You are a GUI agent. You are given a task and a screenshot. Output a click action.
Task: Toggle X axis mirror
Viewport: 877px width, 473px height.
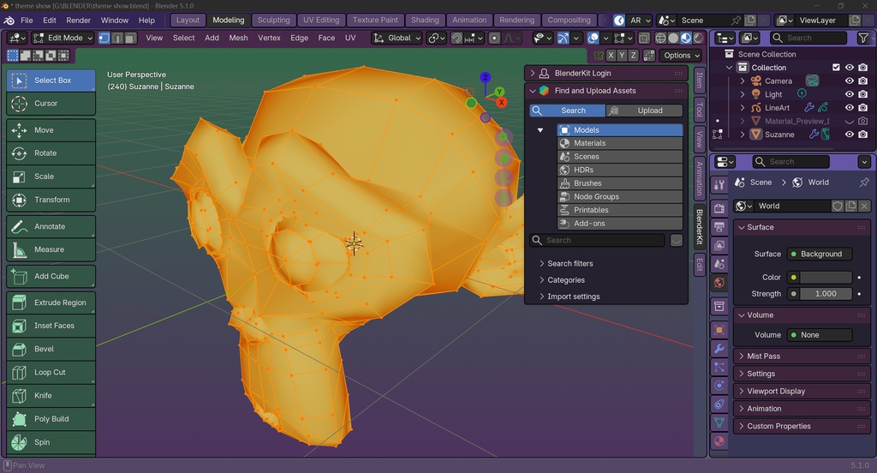[611, 56]
